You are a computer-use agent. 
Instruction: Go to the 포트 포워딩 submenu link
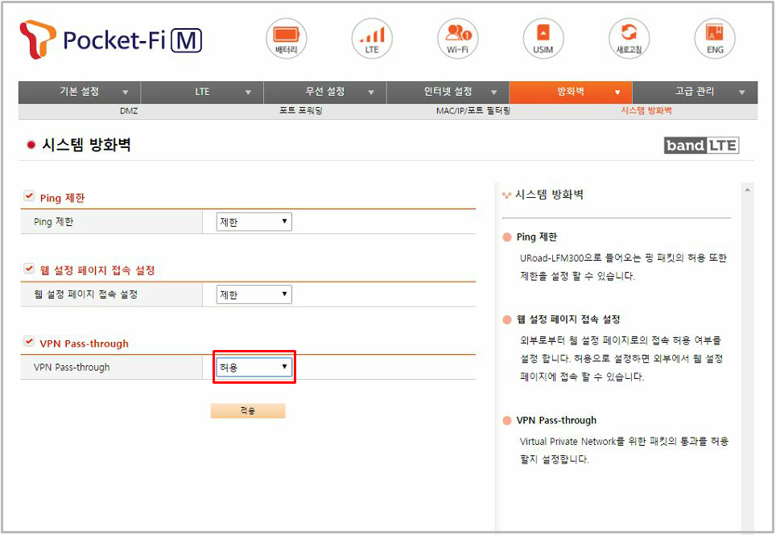coord(300,111)
